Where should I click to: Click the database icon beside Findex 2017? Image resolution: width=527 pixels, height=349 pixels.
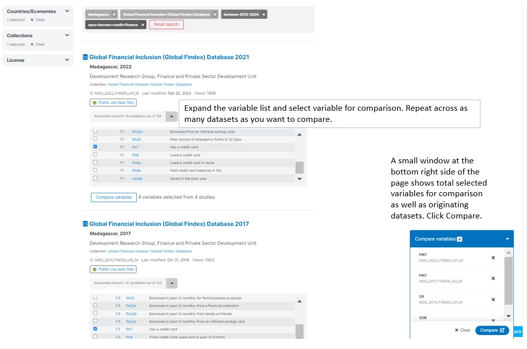[86, 224]
